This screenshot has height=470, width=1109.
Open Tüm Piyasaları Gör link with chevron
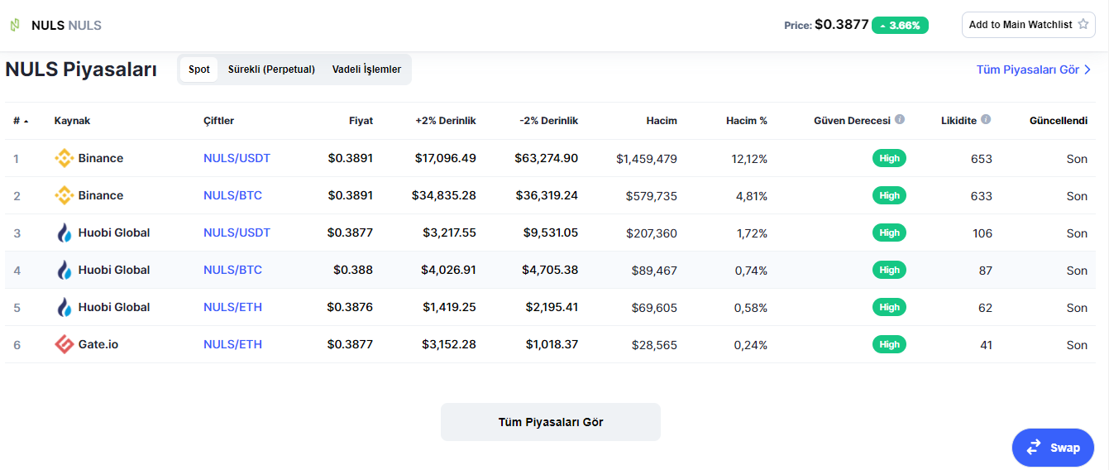pos(1034,70)
